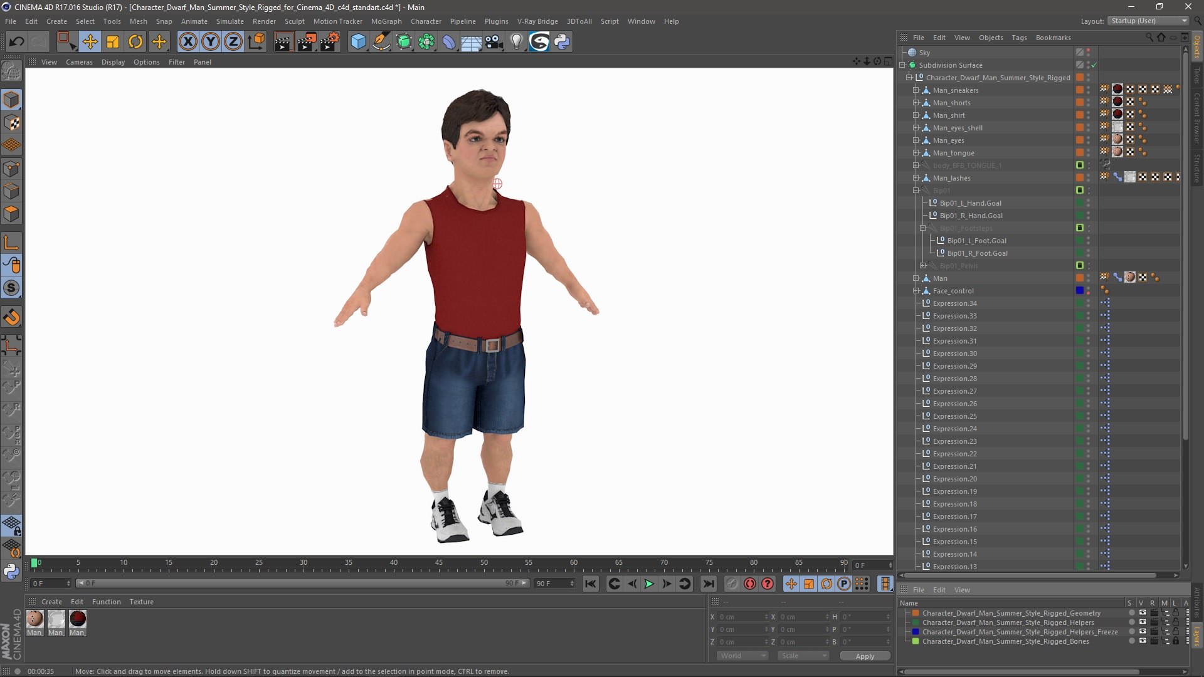This screenshot has height=677, width=1204.
Task: Toggle Geometry layer visibility eye icon
Action: tap(1143, 613)
